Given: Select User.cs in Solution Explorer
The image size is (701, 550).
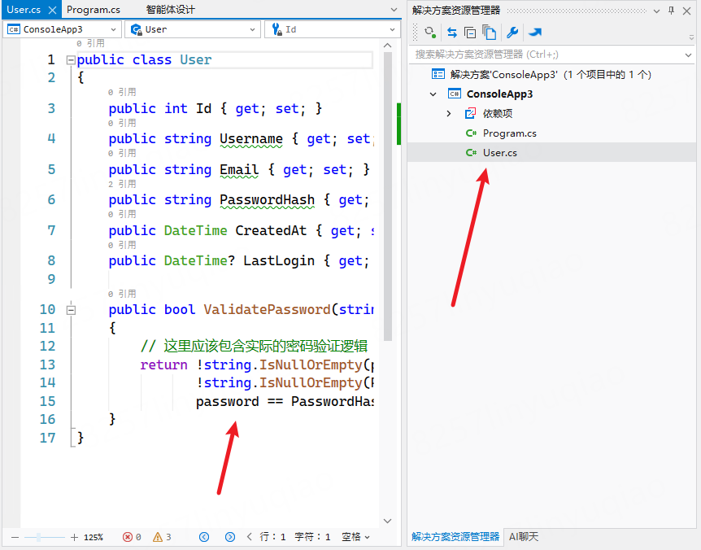Looking at the screenshot, I should (551, 153).
